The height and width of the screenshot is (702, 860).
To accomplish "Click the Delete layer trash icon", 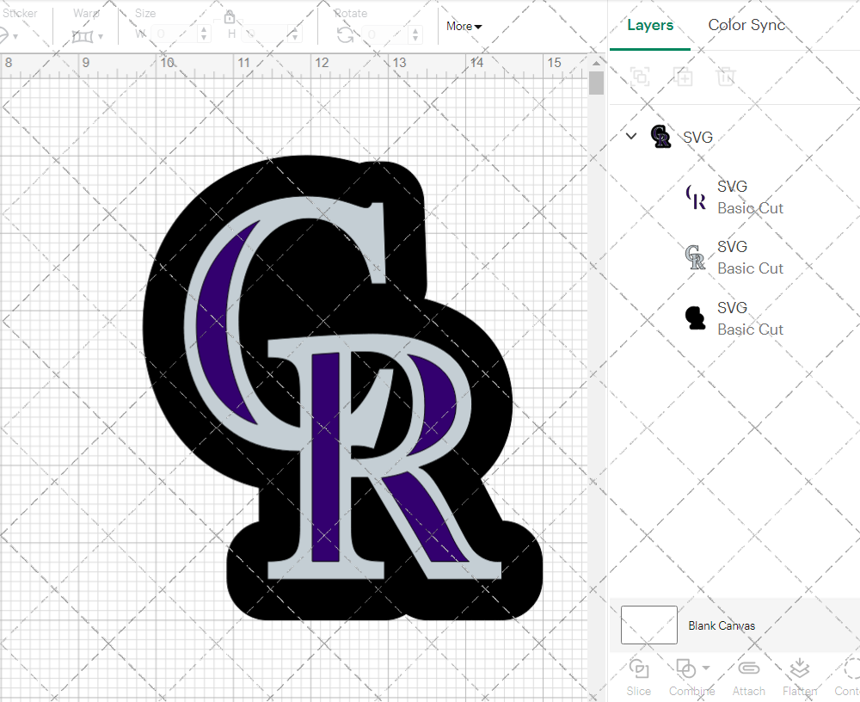I will 726,77.
